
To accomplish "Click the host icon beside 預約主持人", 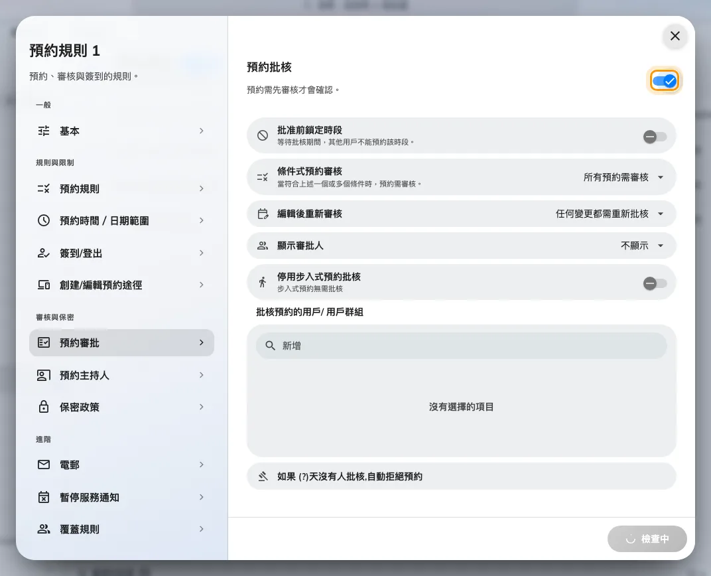I will (44, 375).
